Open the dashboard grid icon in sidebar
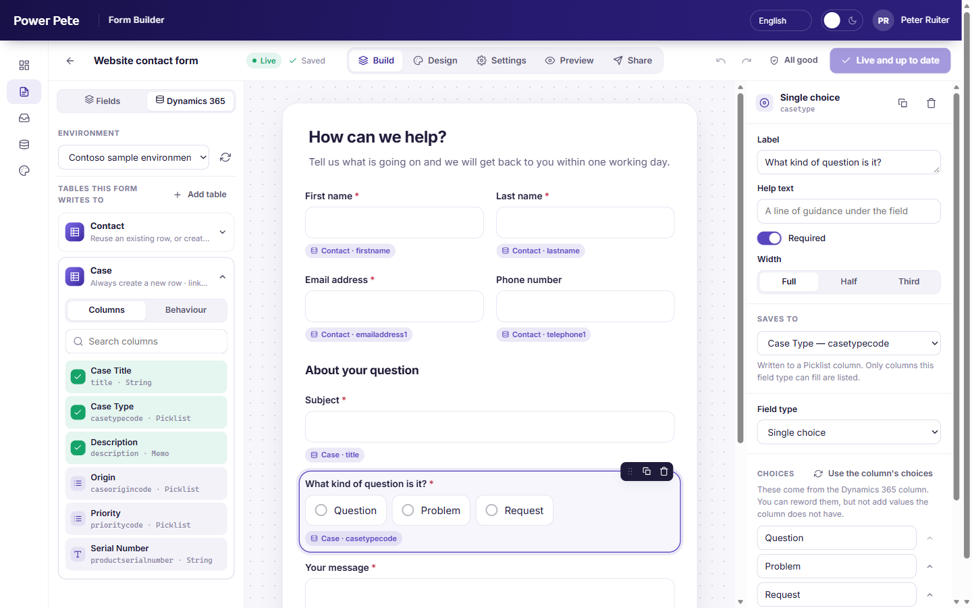The height and width of the screenshot is (608, 972). [24, 66]
